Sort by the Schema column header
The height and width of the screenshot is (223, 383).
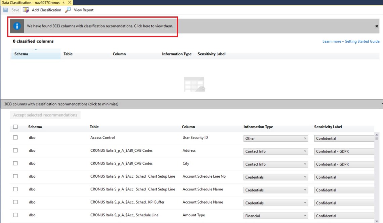click(x=22, y=54)
